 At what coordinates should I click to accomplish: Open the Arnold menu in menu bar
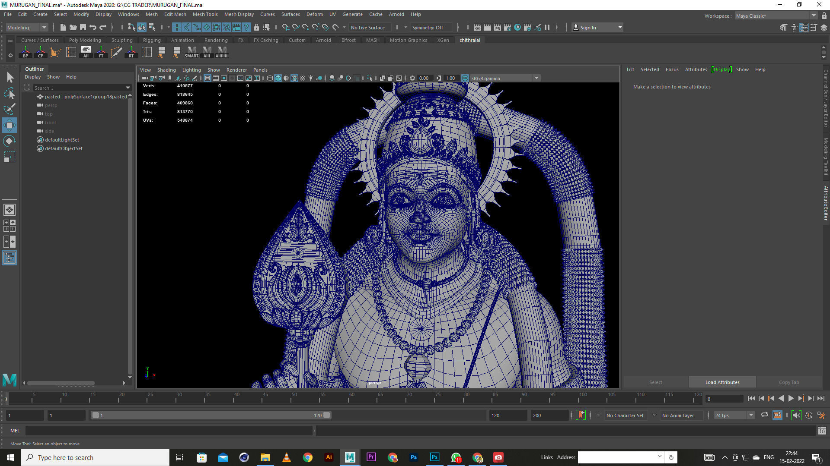[396, 14]
